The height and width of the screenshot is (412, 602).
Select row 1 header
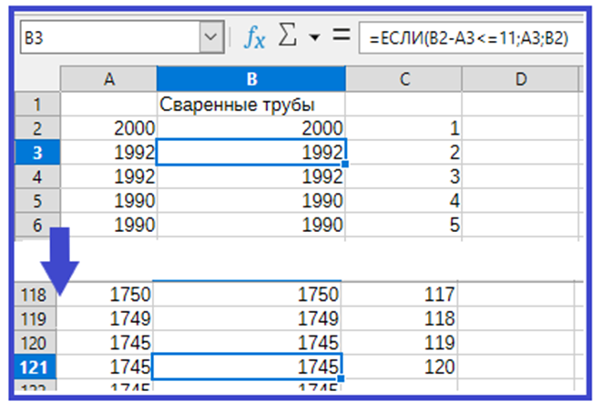[38, 105]
